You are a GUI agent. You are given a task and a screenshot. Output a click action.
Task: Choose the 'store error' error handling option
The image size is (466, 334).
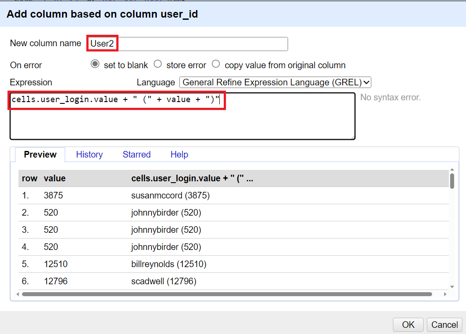158,64
